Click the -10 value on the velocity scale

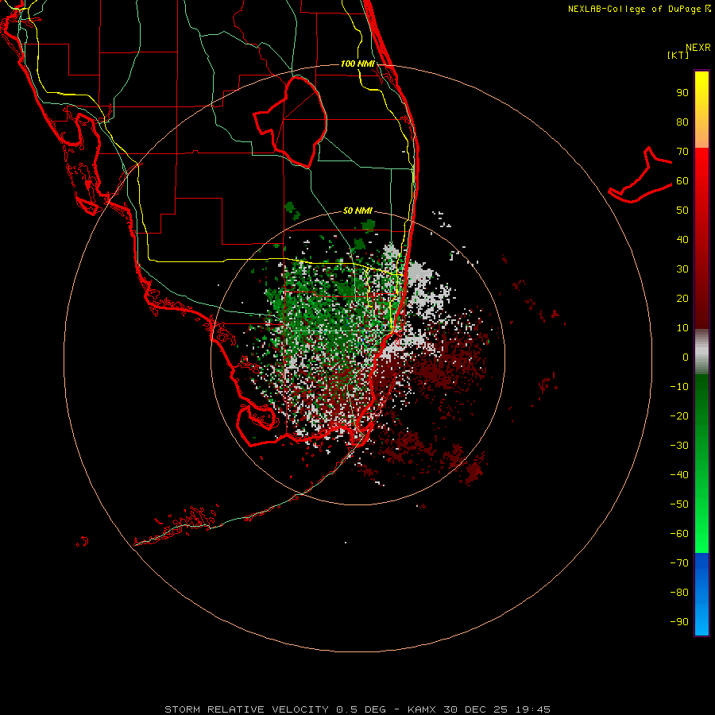679,387
